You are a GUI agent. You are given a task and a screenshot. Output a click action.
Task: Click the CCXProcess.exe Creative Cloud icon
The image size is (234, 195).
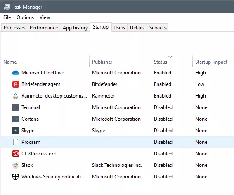pyautogui.click(x=16, y=154)
